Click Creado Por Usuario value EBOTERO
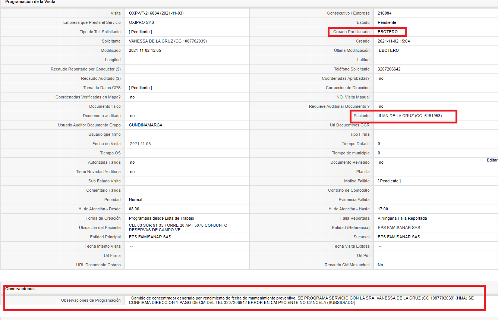498x320 pixels. point(388,32)
